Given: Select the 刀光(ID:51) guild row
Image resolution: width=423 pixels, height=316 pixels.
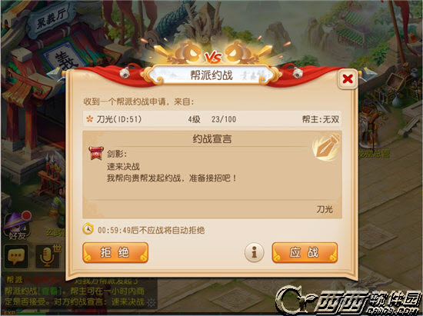Looking at the screenshot, I should [x=212, y=119].
